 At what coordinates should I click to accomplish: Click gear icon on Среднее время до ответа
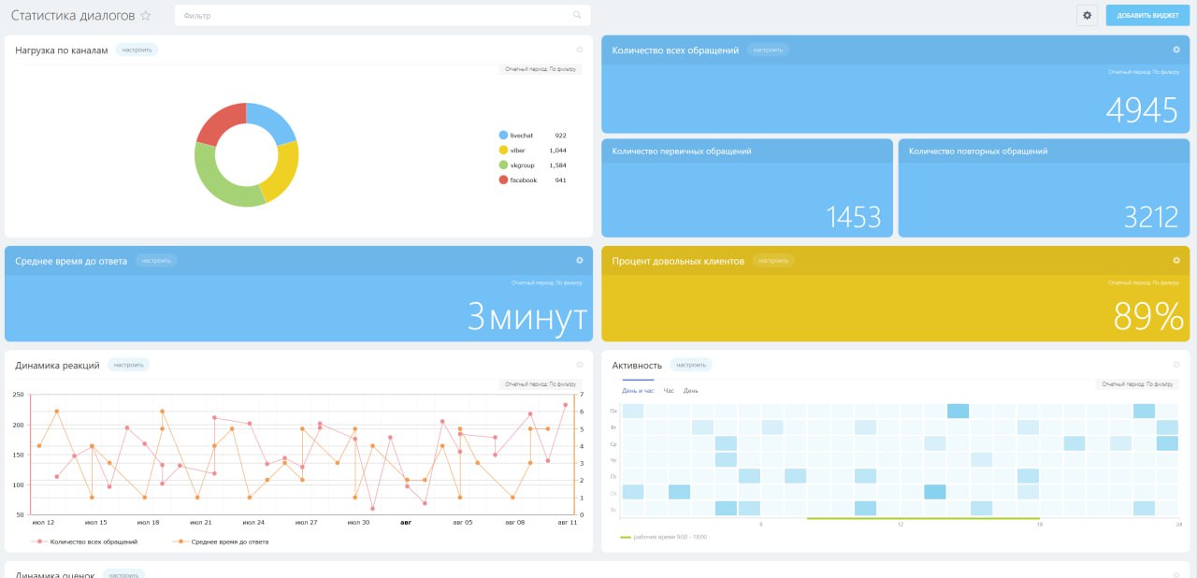(579, 260)
